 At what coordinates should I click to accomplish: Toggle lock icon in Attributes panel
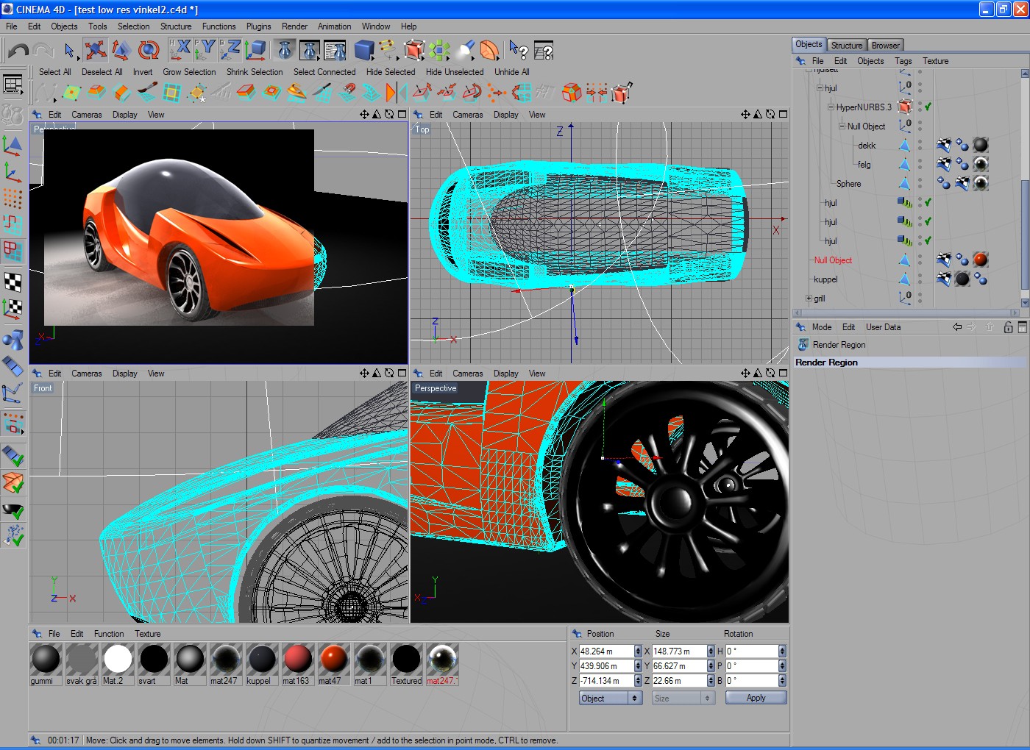click(x=1008, y=327)
